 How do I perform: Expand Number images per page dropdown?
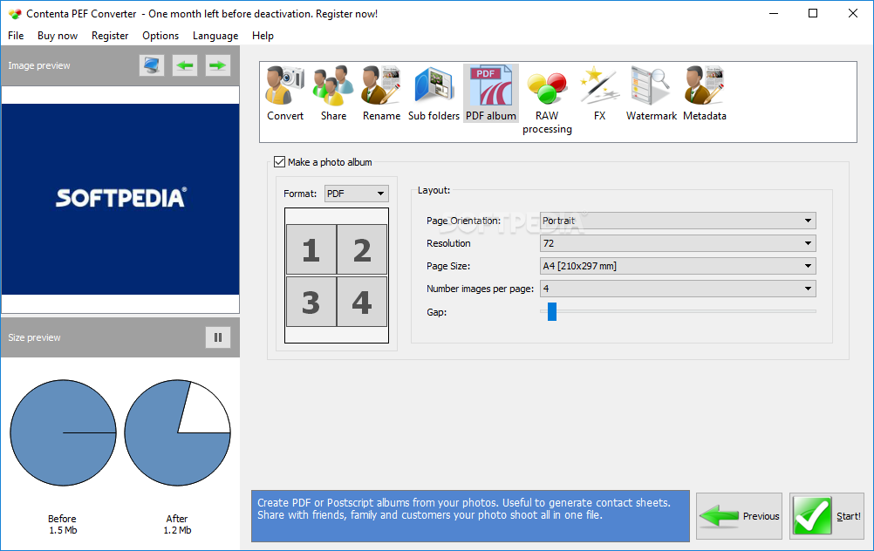point(678,289)
